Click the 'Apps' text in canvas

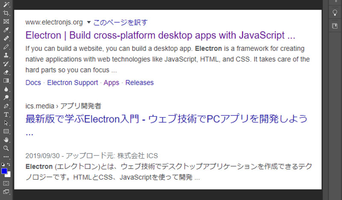112,82
